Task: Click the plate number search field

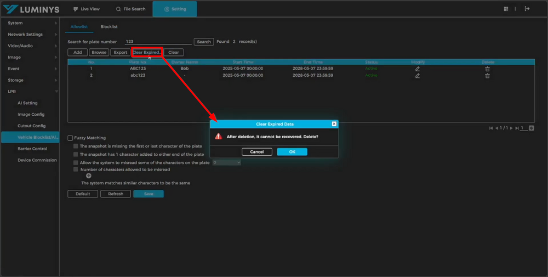Action: coord(157,42)
